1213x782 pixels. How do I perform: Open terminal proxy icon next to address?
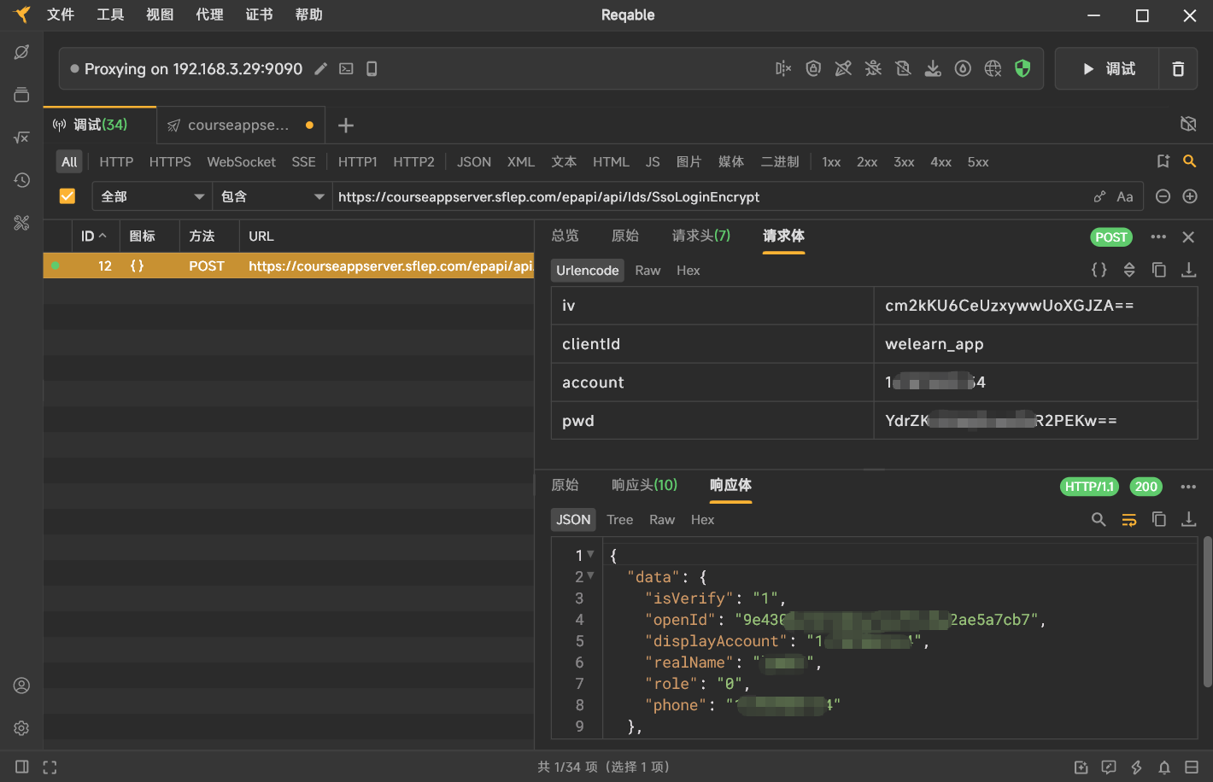[346, 69]
